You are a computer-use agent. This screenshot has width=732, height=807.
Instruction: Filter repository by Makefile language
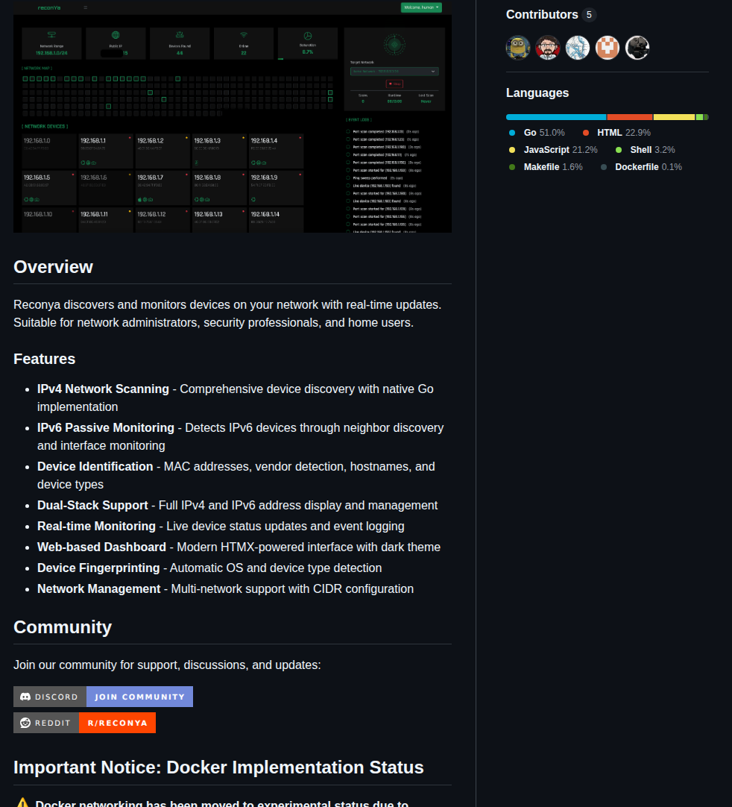546,167
